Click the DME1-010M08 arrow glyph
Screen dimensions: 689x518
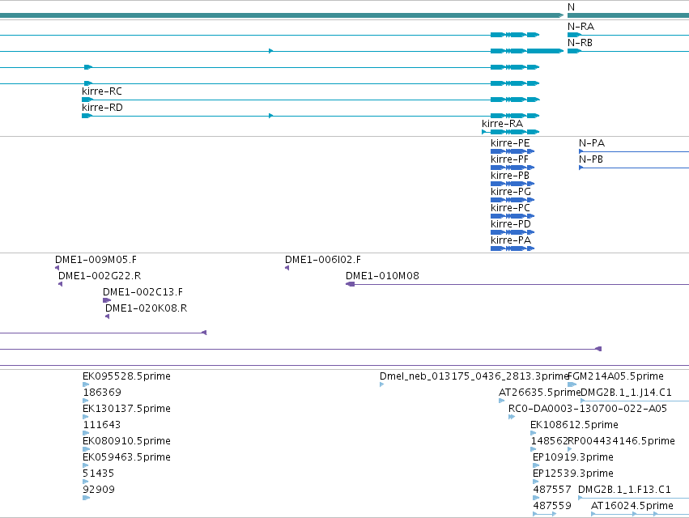coord(351,284)
